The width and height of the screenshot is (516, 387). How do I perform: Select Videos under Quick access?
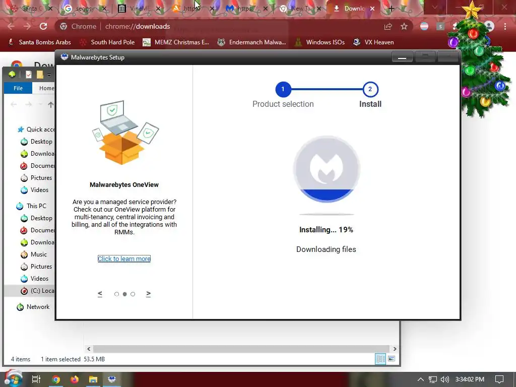[x=35, y=190]
